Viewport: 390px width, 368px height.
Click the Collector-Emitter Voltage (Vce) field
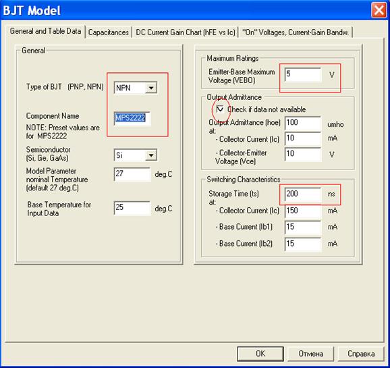[x=302, y=154]
